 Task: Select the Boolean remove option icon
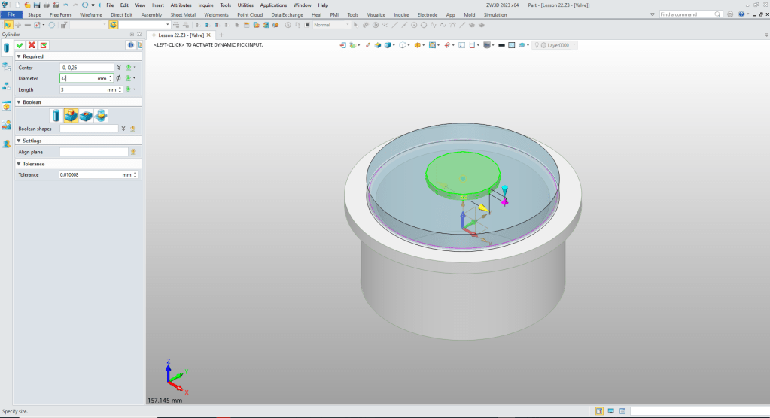(x=86, y=115)
